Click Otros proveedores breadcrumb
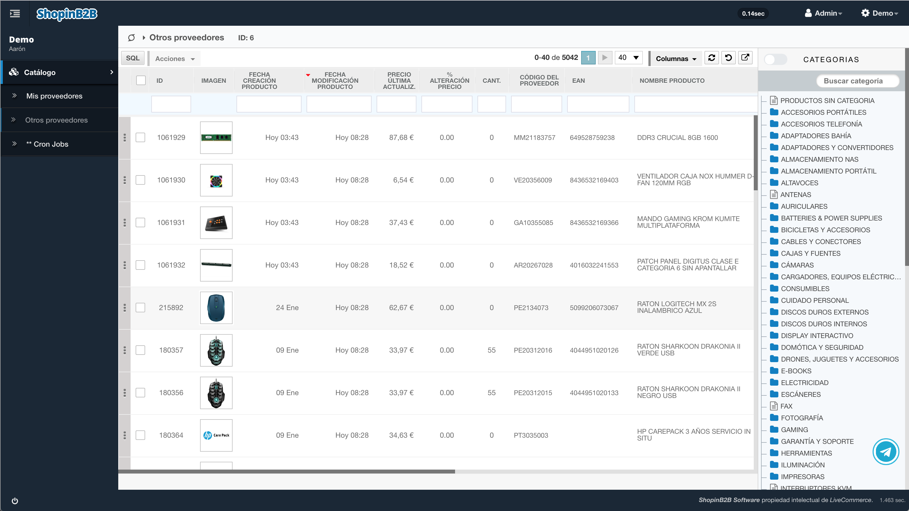Screen dimensions: 909x511 click(x=187, y=37)
